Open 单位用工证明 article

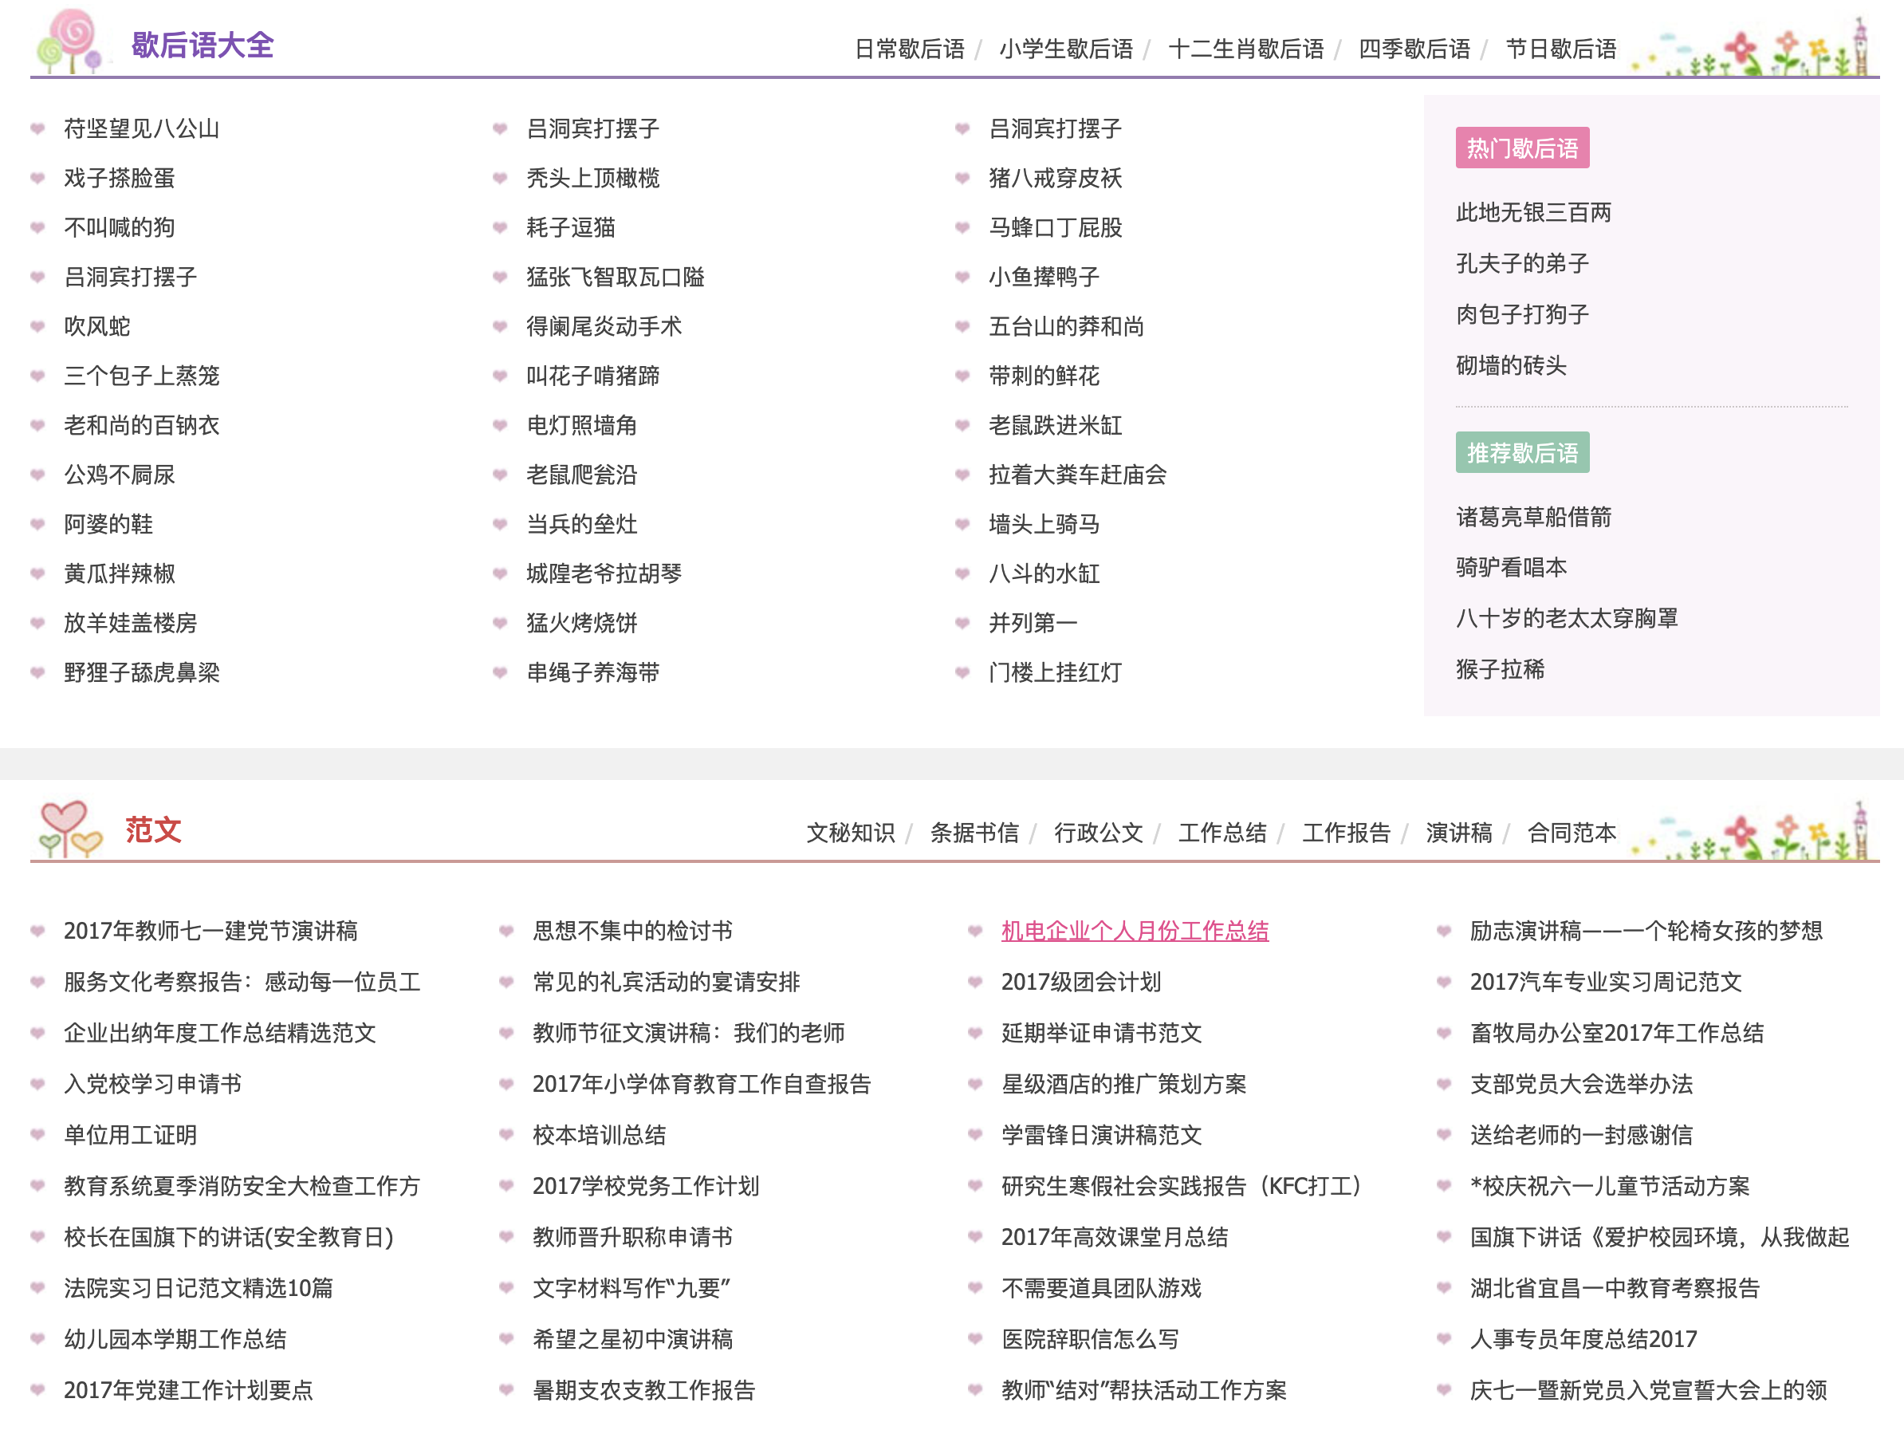click(x=131, y=1135)
